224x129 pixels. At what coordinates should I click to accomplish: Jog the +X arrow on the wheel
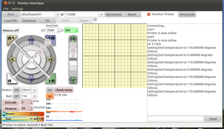pos(50,59)
